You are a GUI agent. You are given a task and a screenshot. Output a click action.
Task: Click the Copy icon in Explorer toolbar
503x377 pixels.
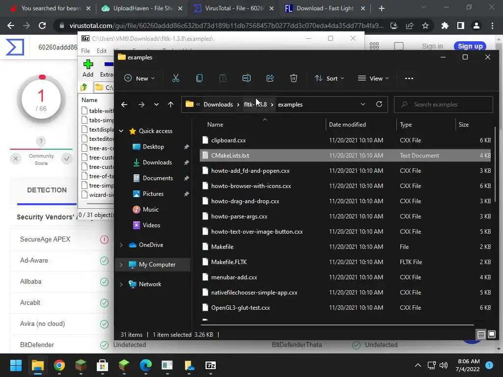[199, 78]
